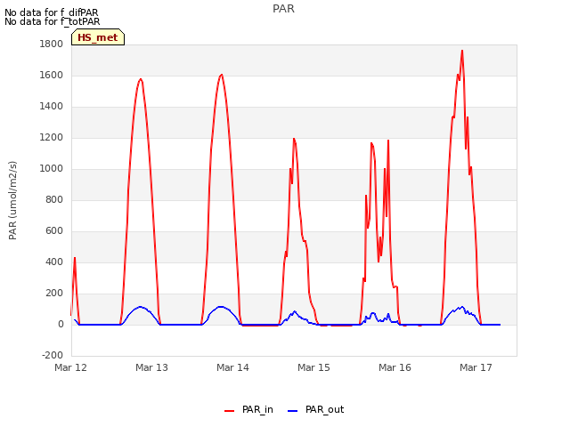Click the 1000 y-axis tick label
Screen dimensions: 570x427
52,169
